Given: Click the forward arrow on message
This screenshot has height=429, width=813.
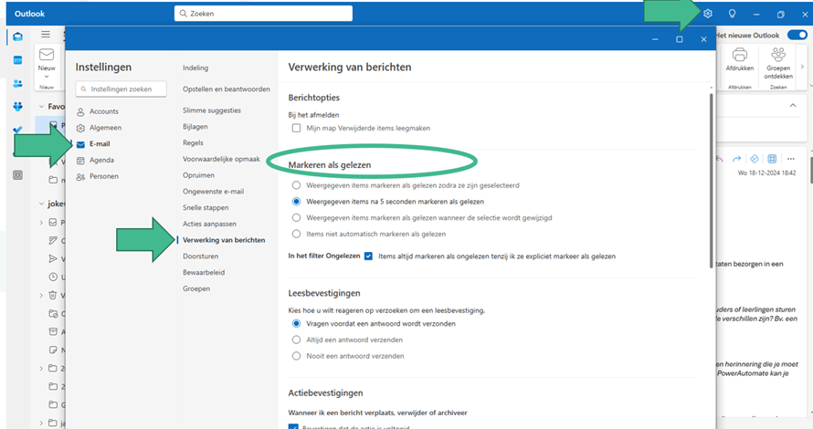Looking at the screenshot, I should pos(736,159).
